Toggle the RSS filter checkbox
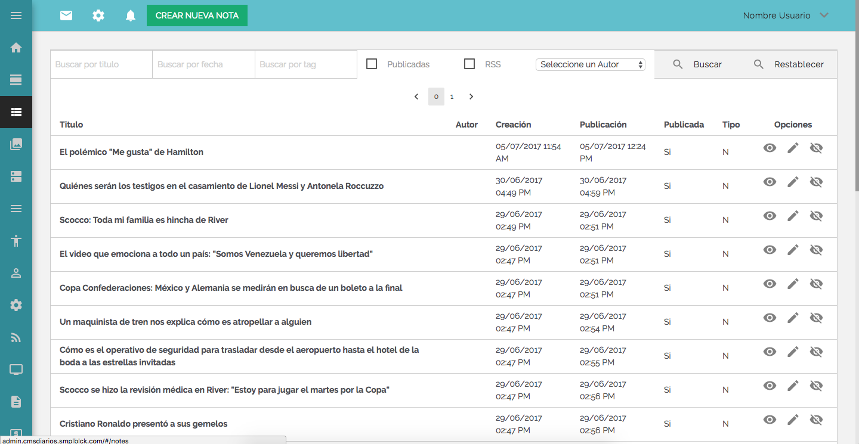 tap(469, 64)
